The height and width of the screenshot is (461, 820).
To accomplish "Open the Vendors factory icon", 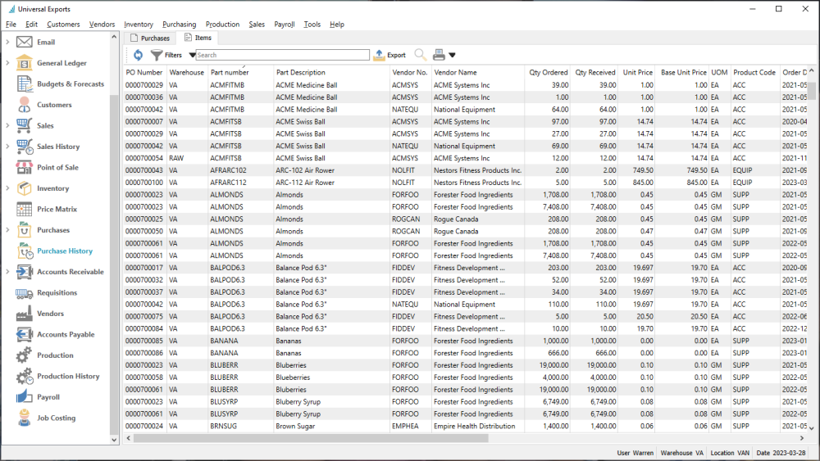I will [x=24, y=314].
